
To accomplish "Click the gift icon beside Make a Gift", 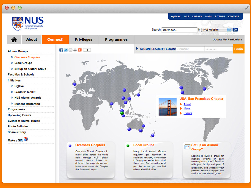I will point(26,139).
